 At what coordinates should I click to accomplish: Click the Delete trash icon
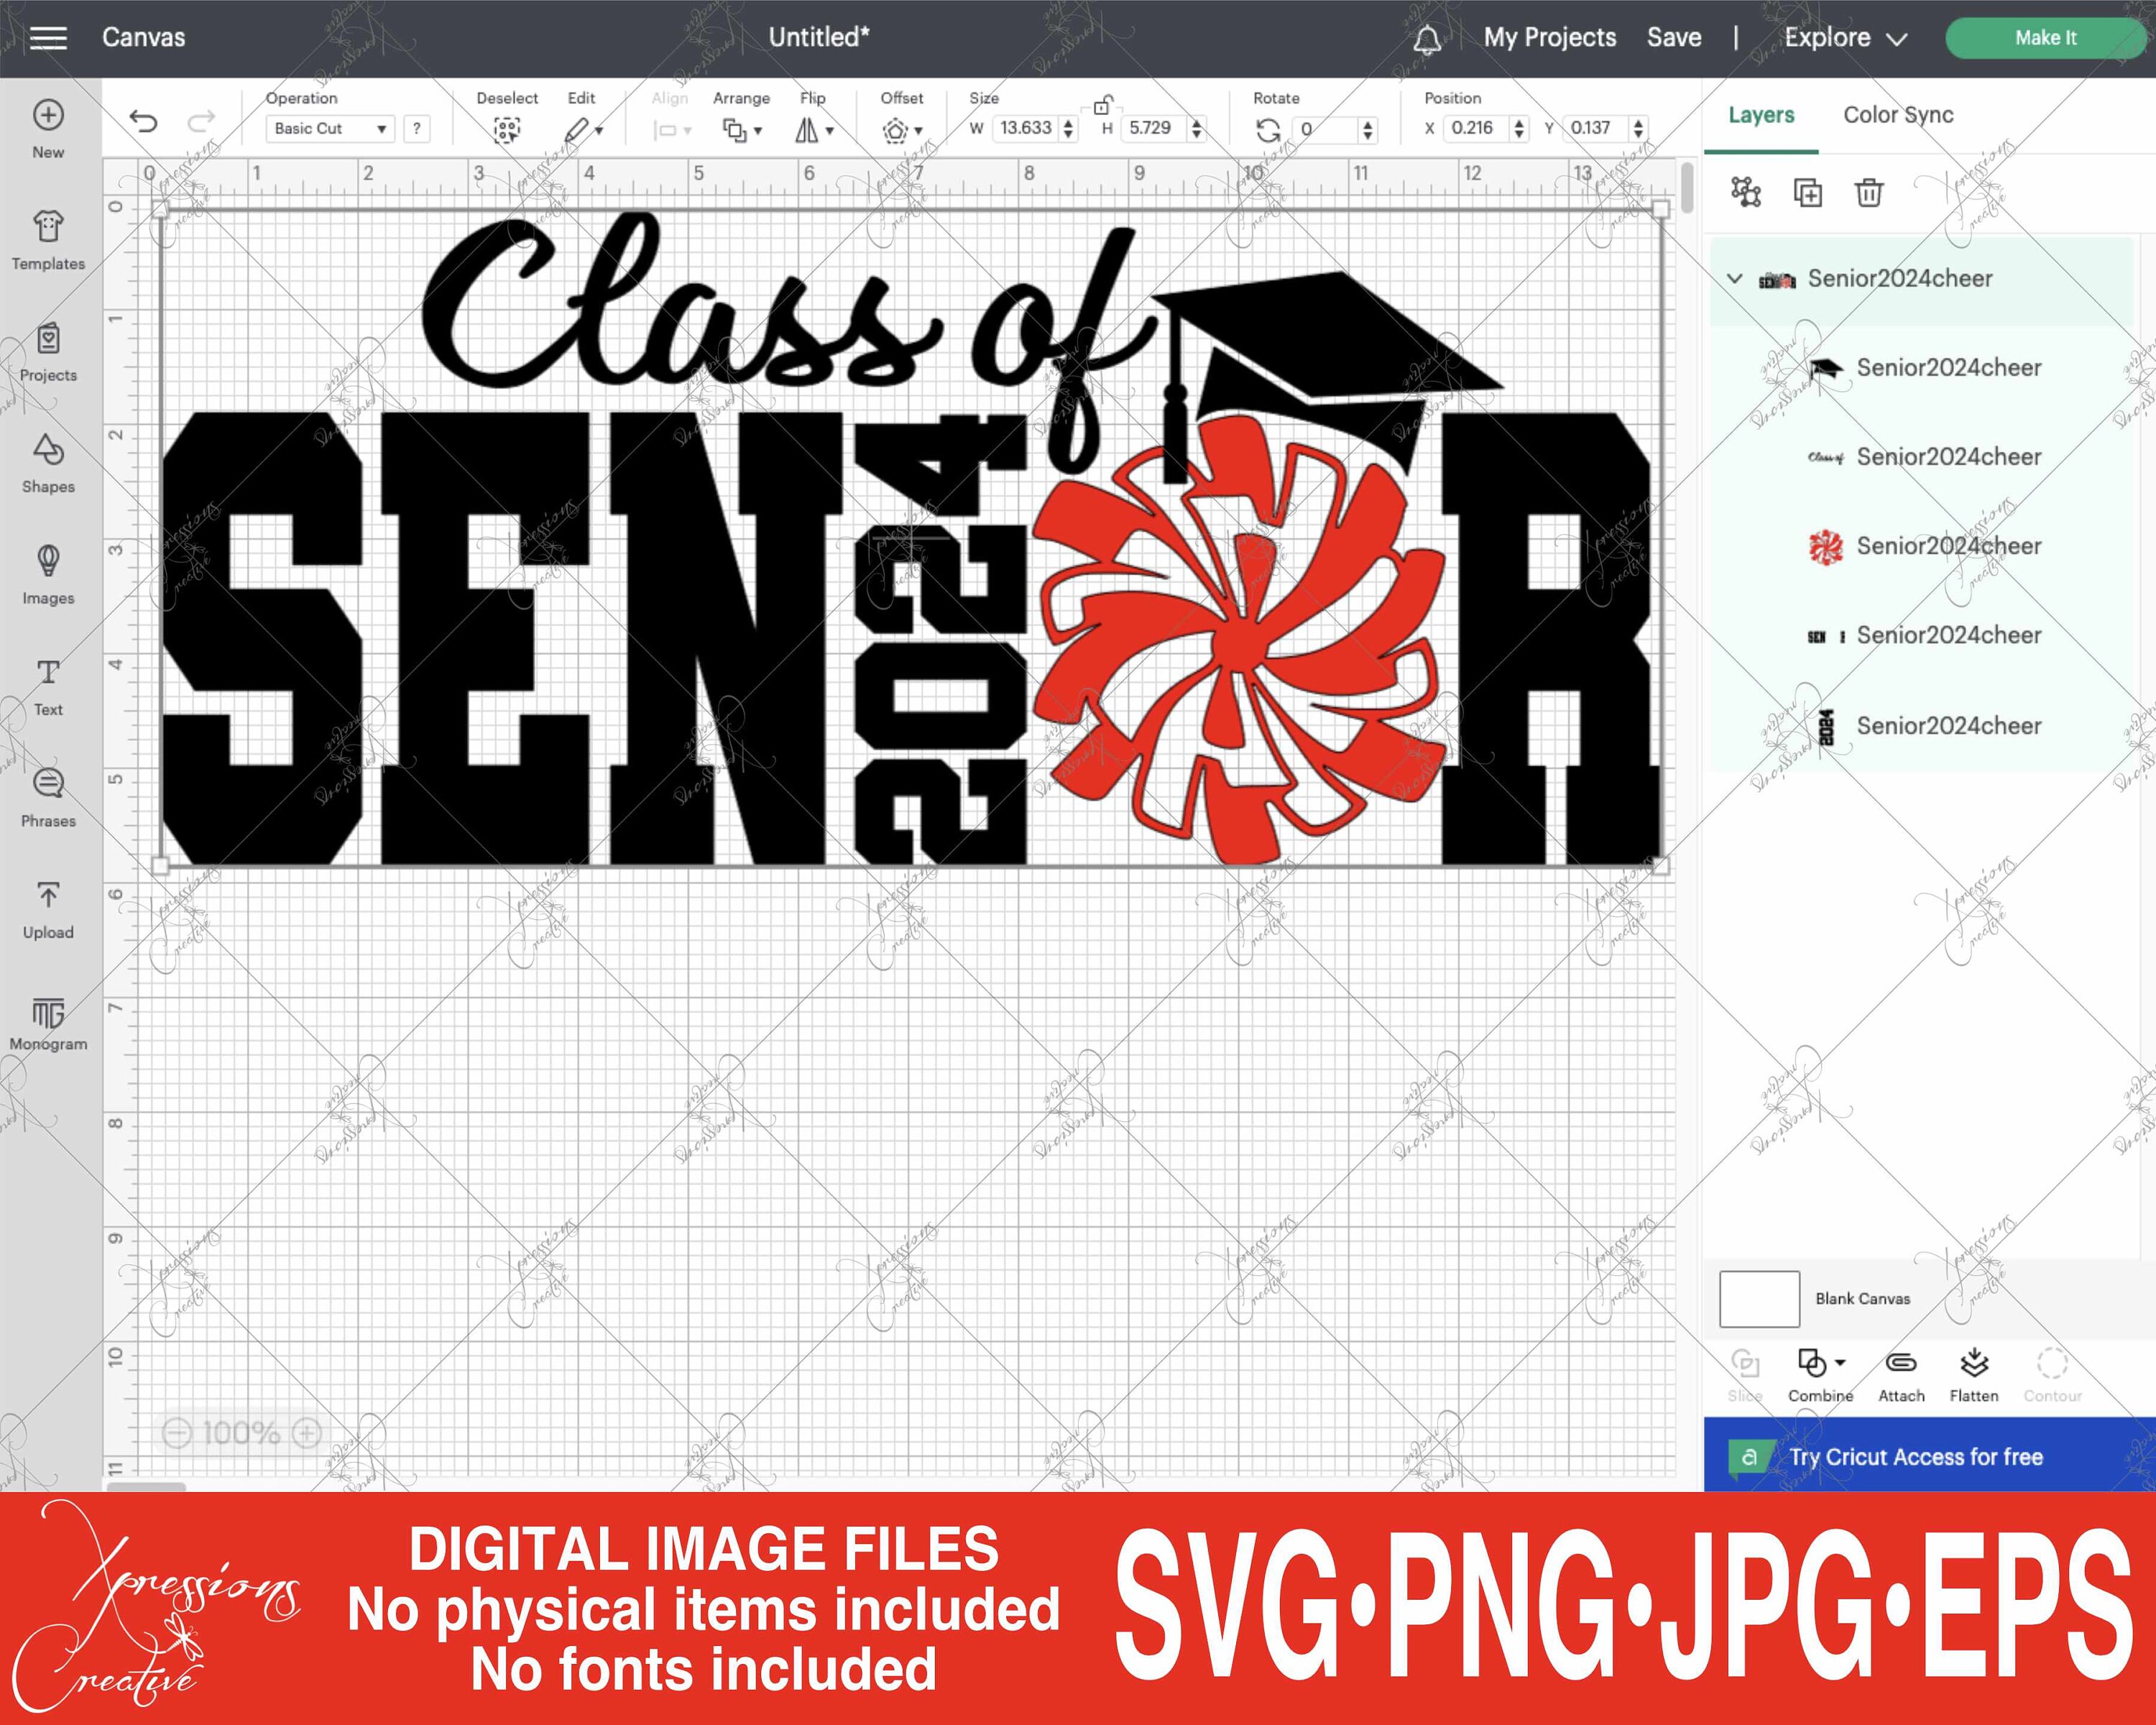(x=1868, y=192)
